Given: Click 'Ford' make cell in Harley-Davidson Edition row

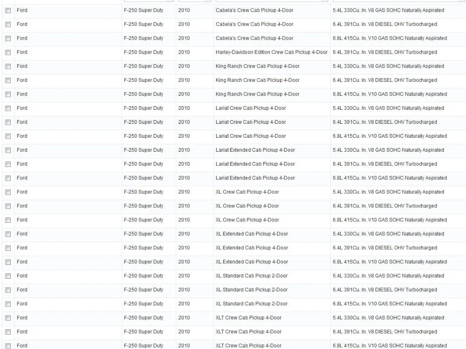Looking at the screenshot, I should [22, 52].
